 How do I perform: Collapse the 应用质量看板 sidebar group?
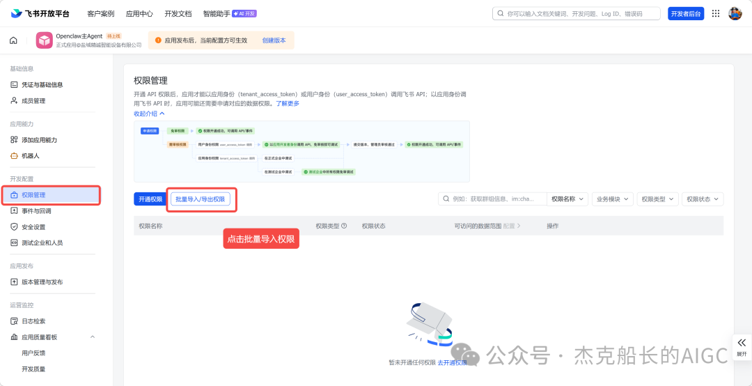(x=93, y=337)
